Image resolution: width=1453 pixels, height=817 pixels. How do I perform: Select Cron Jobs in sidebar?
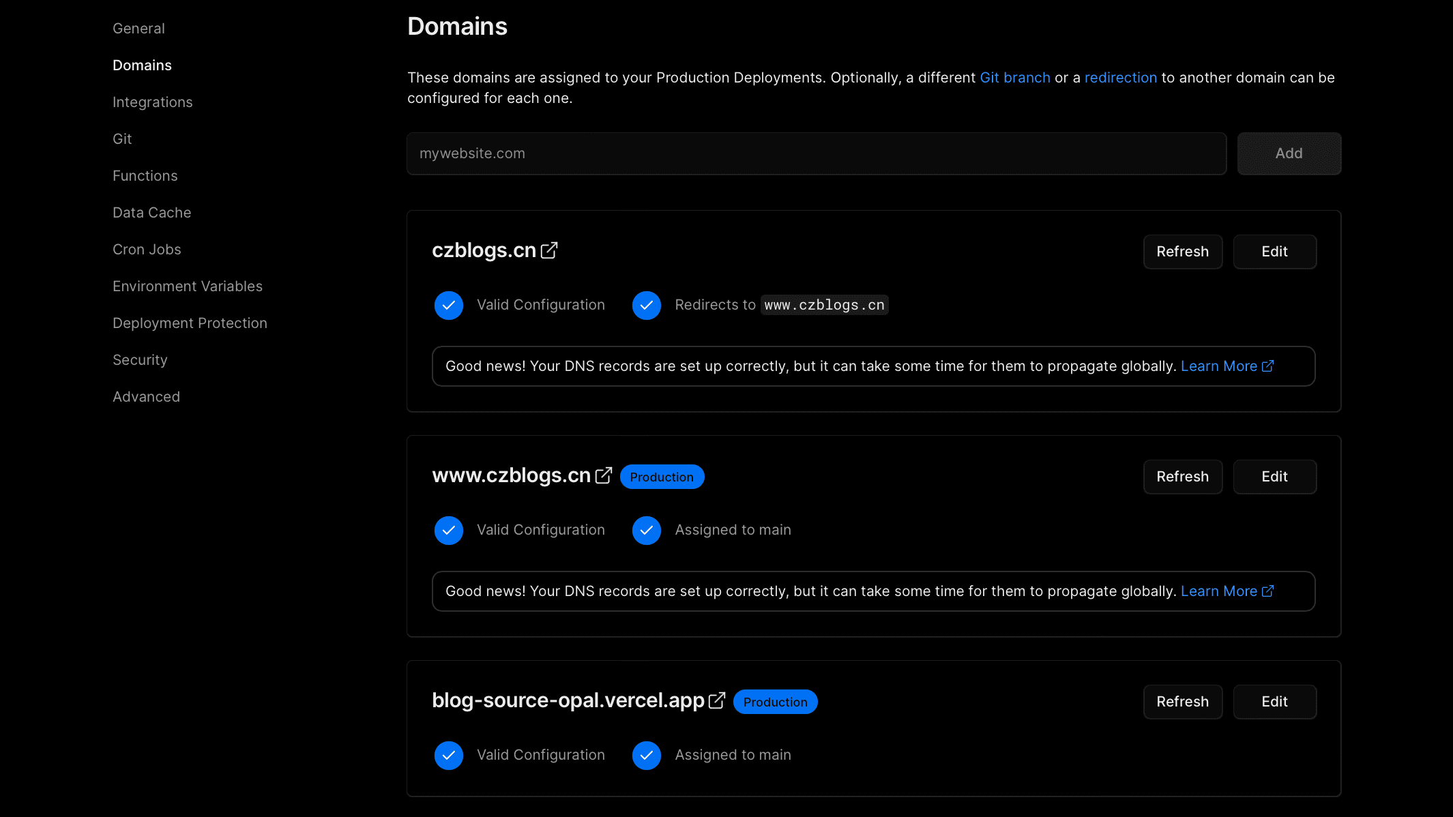(147, 250)
